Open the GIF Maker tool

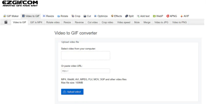(11, 16)
